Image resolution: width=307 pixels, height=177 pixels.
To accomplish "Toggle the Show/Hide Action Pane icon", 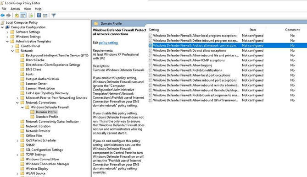I will [x=45, y=15].
